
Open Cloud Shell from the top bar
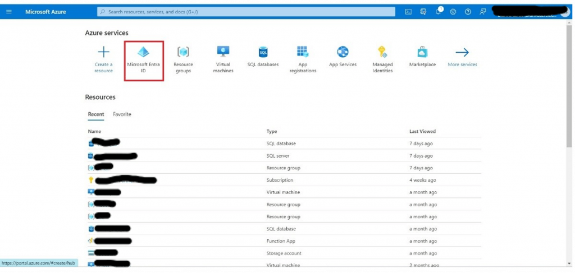(408, 12)
